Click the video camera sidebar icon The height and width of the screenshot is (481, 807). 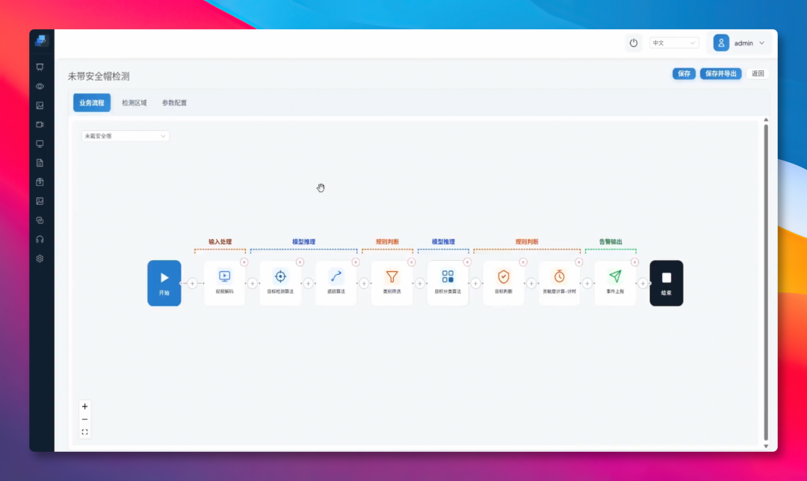(40, 125)
